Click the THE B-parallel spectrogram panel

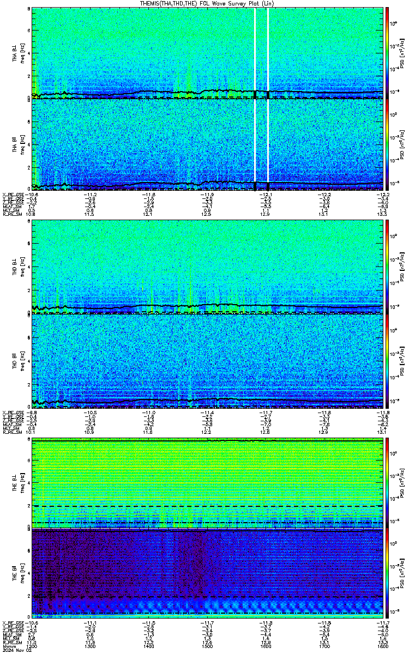(x=208, y=574)
